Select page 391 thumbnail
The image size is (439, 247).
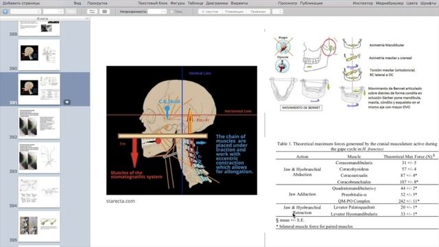point(39,89)
